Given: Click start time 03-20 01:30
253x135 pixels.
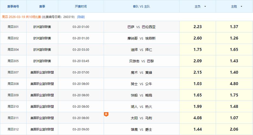Looking at the screenshot, I should (x=81, y=38).
